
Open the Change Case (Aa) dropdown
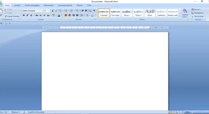pos(48,15)
